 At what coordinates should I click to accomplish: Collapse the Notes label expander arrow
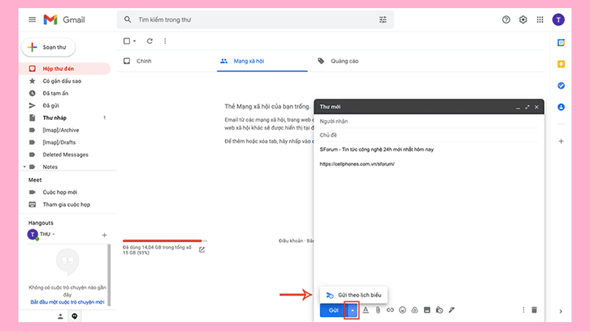24,167
